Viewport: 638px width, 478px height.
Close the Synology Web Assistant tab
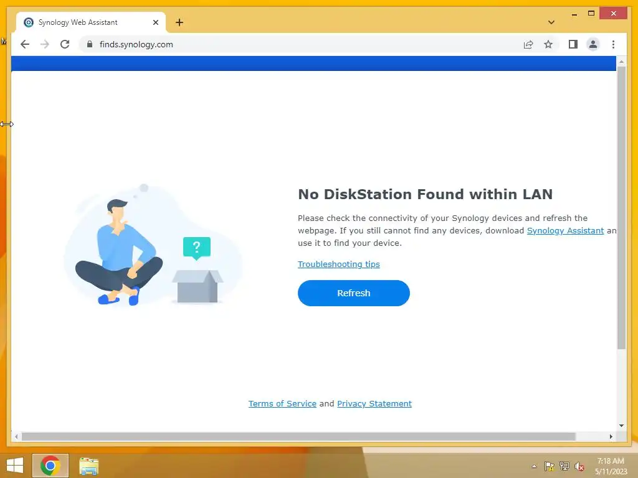coord(155,22)
